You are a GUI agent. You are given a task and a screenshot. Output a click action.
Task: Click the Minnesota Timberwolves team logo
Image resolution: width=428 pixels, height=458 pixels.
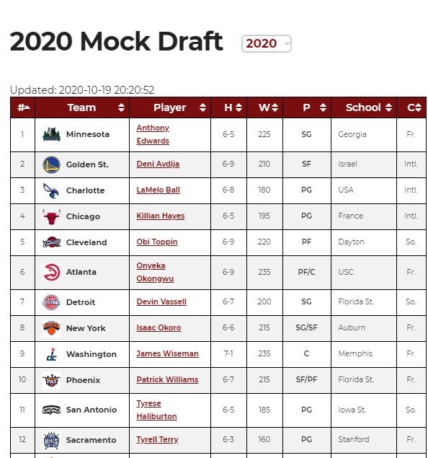51,134
